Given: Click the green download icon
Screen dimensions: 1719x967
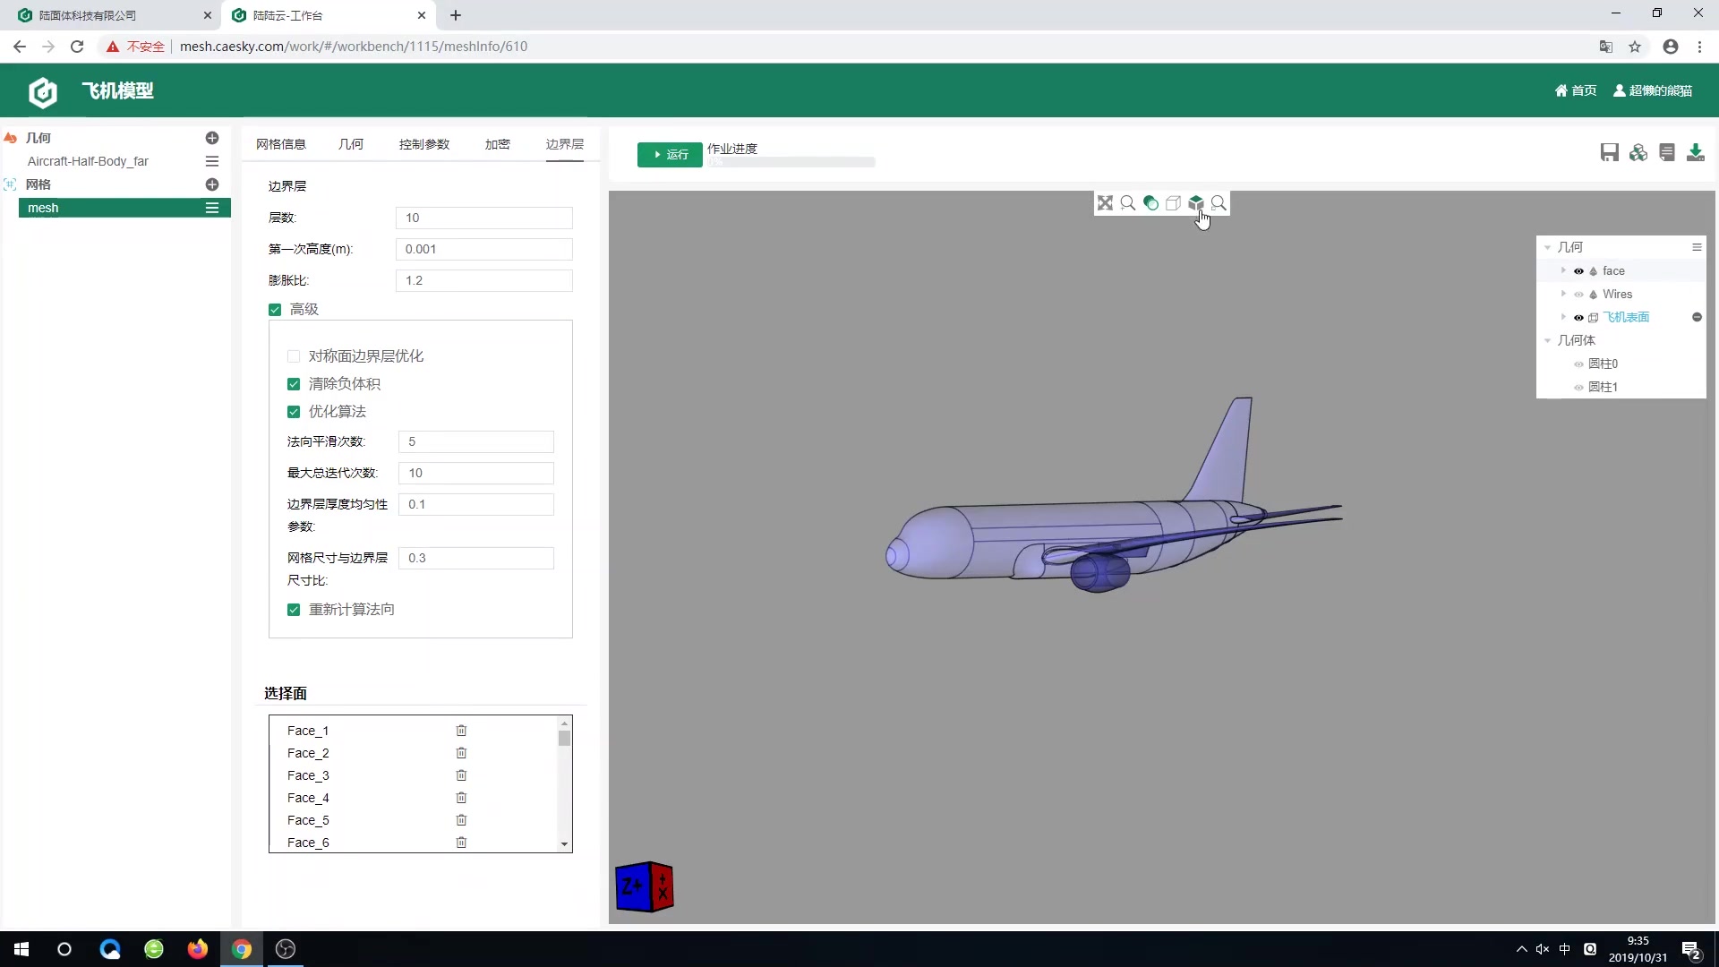Looking at the screenshot, I should coord(1695,152).
